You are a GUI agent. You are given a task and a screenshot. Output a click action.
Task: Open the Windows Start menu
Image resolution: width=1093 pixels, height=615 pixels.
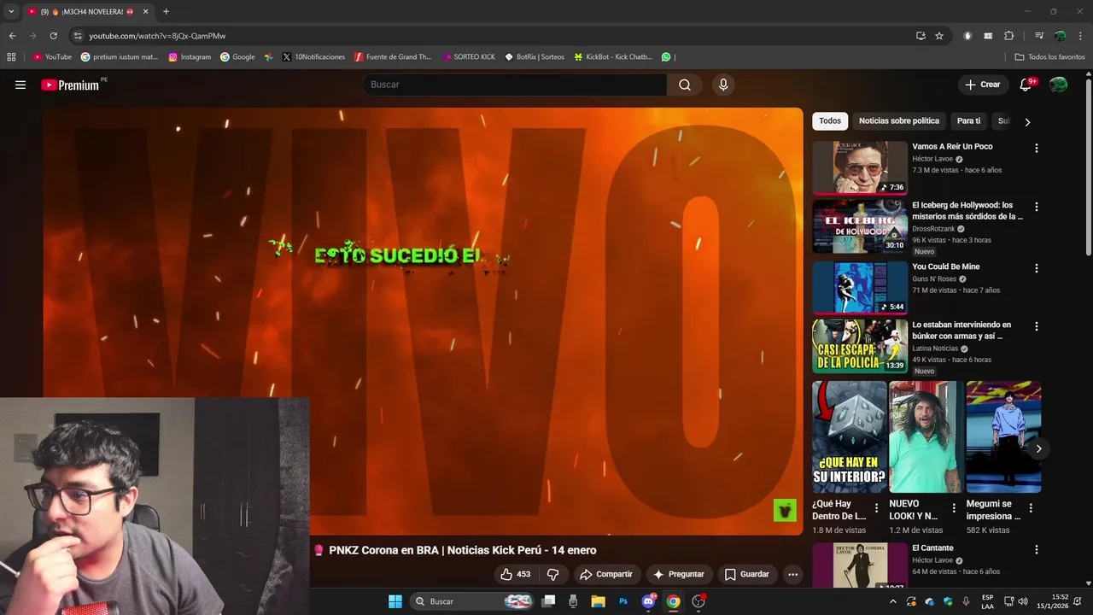(x=395, y=601)
